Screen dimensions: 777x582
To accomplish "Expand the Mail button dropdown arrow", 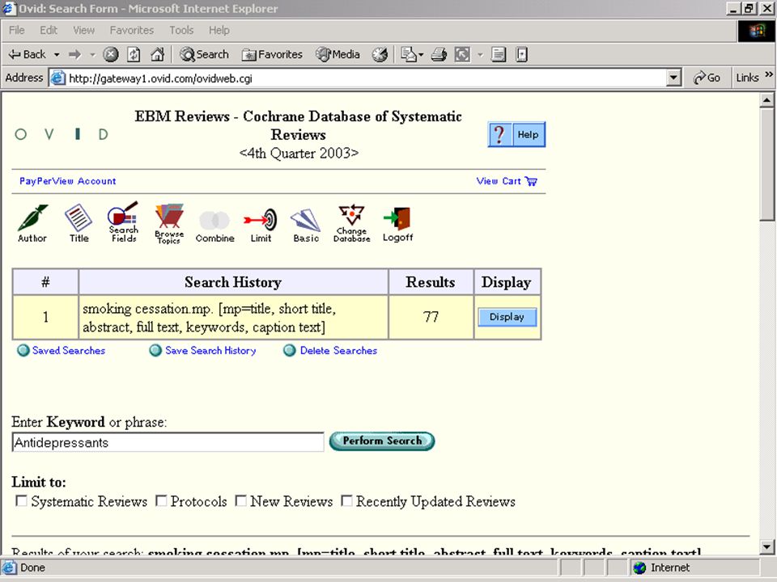I will pos(421,54).
